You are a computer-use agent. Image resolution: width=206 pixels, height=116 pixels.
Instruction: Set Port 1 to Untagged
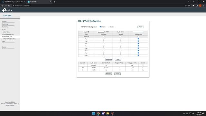tap(104, 39)
